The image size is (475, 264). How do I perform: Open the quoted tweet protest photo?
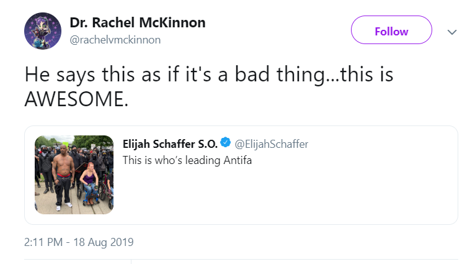click(74, 175)
